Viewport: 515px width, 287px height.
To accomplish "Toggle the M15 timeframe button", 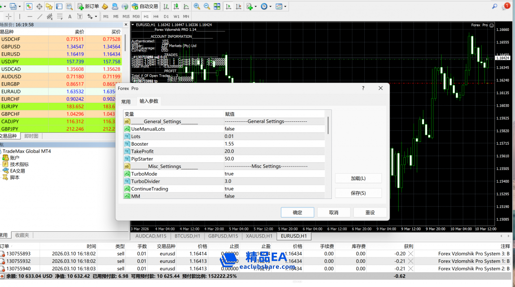I will tap(126, 16).
